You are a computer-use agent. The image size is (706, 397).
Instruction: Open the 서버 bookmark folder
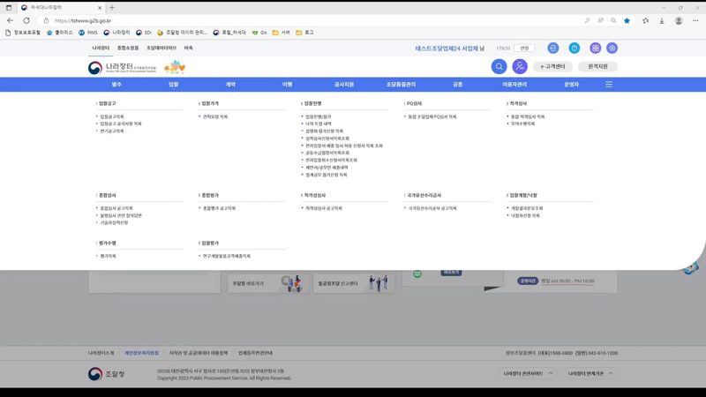tap(282, 33)
